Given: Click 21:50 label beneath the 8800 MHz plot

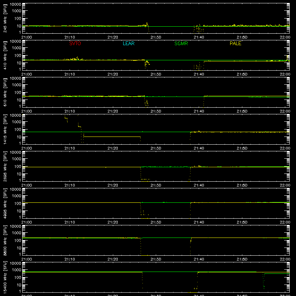Looking at the screenshot, I should pyautogui.click(x=242, y=259).
